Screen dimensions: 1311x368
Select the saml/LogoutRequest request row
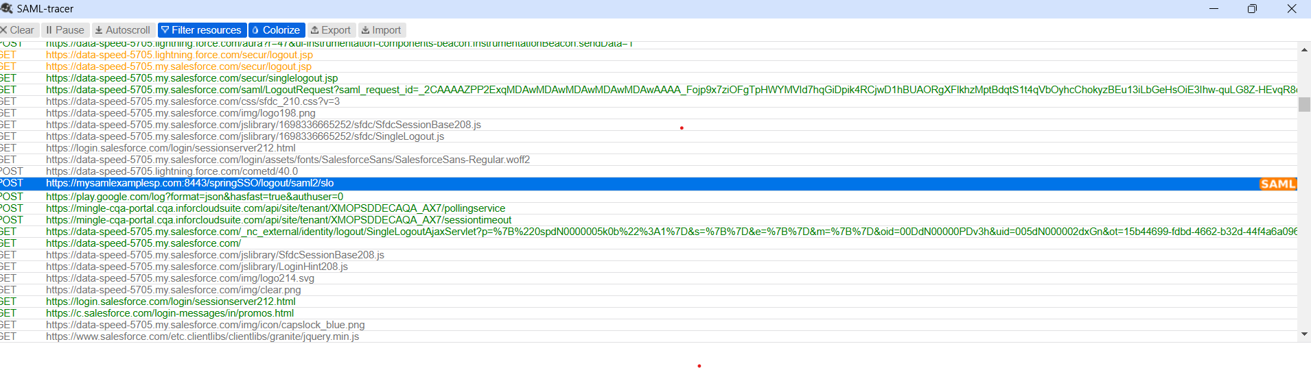coord(649,90)
